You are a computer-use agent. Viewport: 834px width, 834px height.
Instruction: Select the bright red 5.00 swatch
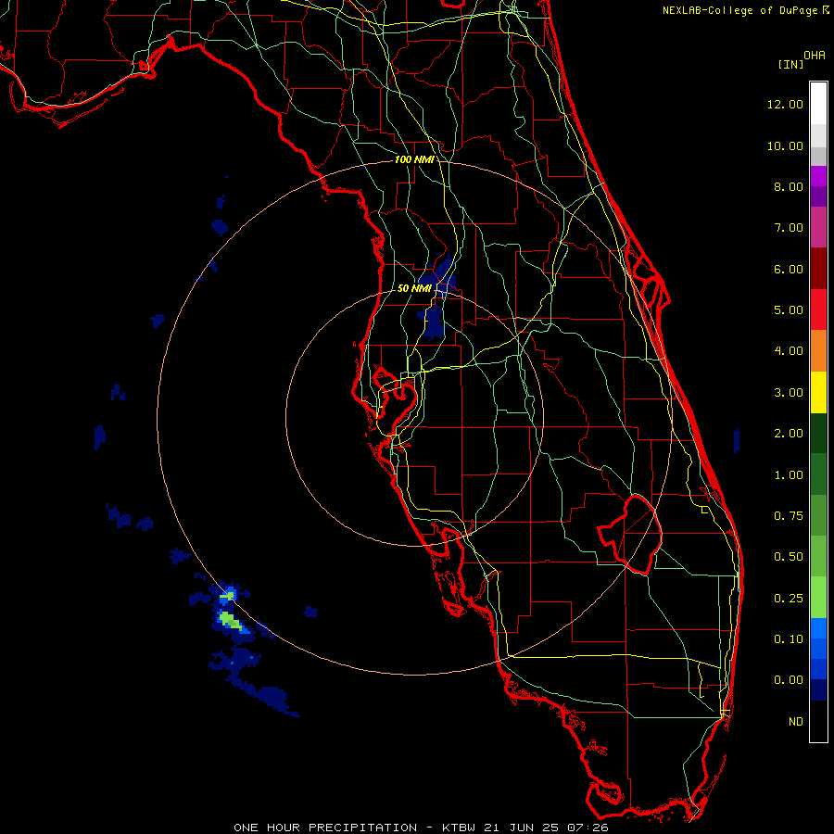click(818, 310)
